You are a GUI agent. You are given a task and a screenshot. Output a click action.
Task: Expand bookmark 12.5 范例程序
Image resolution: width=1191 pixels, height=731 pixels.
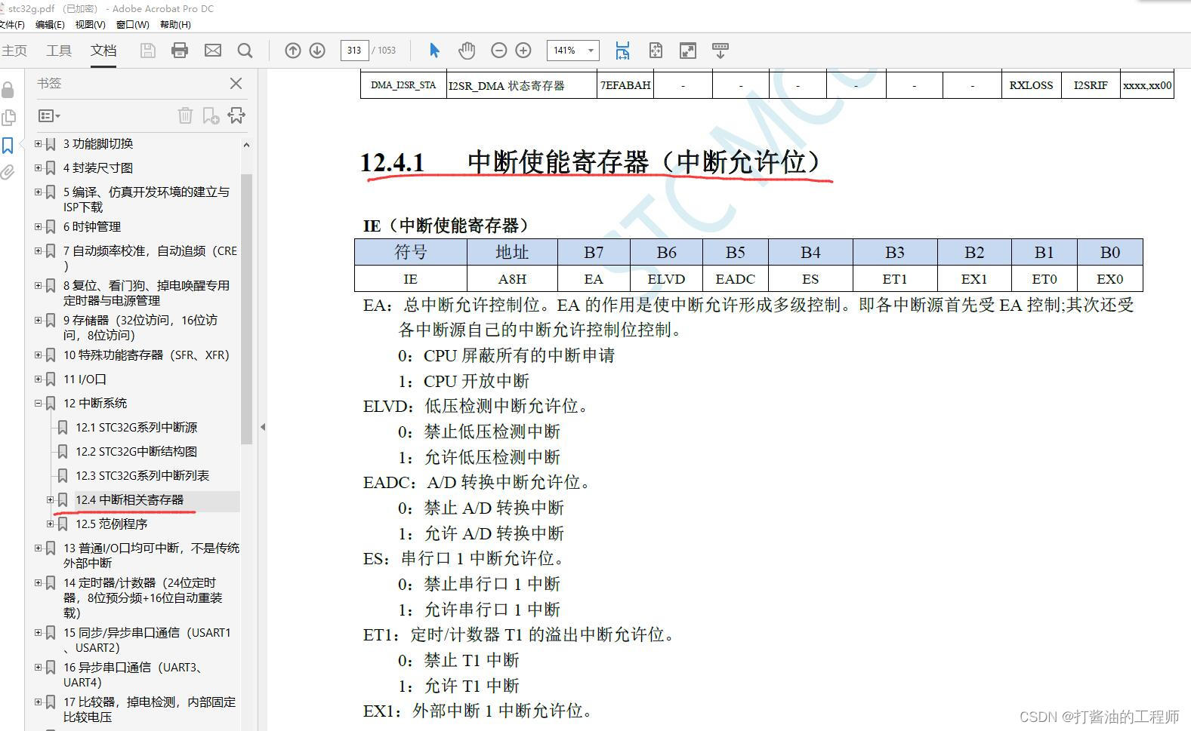pos(50,524)
